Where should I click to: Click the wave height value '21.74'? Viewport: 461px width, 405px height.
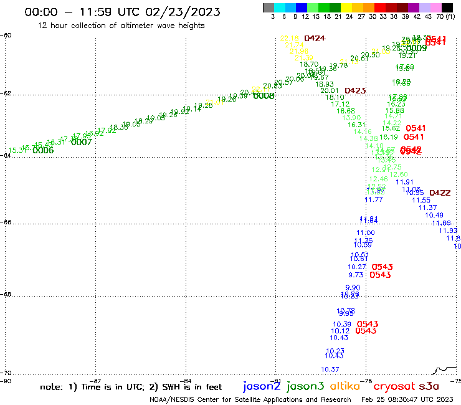click(x=294, y=45)
